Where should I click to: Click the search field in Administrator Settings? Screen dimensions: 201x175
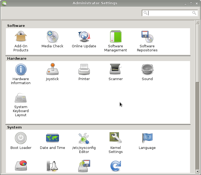170,13
